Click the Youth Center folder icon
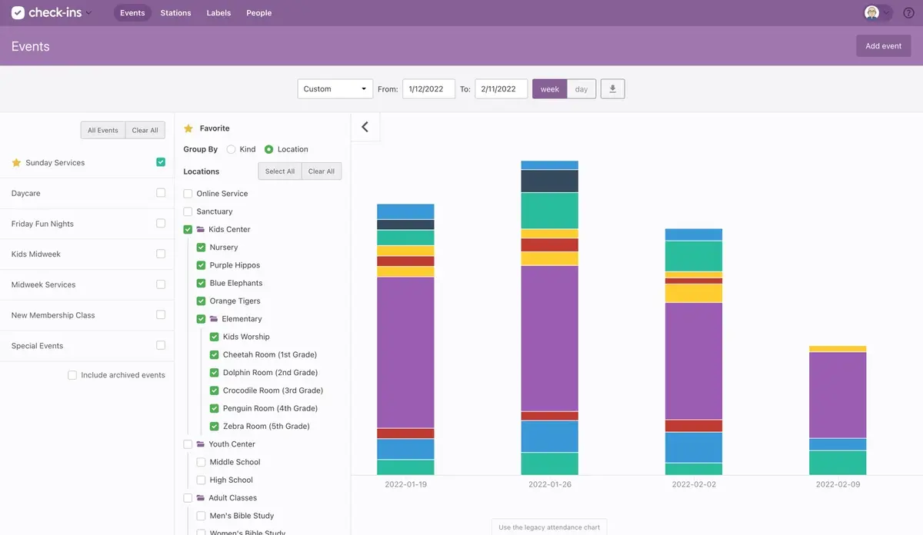923x535 pixels. pyautogui.click(x=201, y=444)
